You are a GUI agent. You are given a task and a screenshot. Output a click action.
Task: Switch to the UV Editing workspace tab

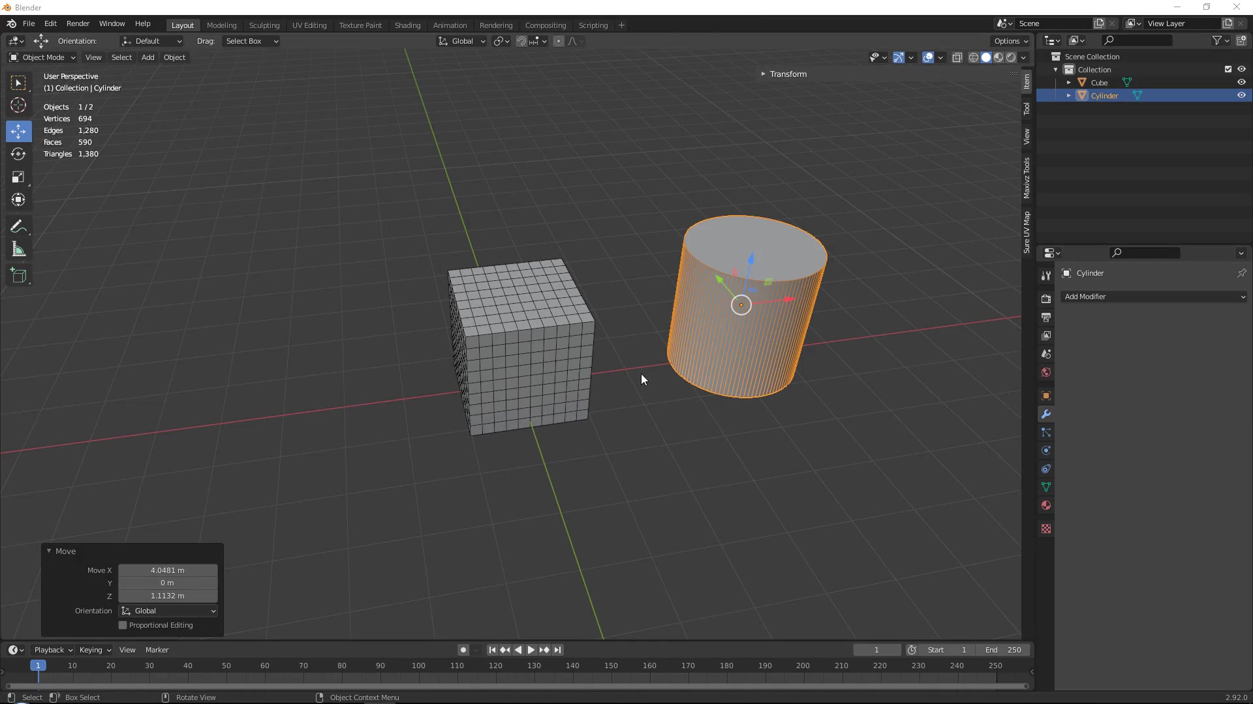pyautogui.click(x=309, y=25)
